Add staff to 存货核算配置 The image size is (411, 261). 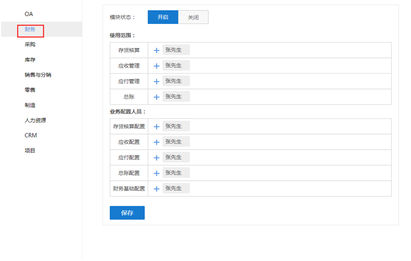tap(157, 126)
